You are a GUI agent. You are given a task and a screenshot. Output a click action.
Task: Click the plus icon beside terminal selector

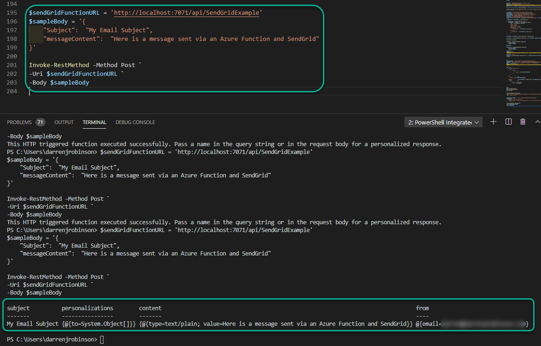pyautogui.click(x=493, y=121)
